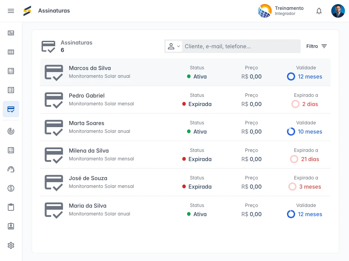349x261 pixels.
Task: Open the subscriptions card icon in sidebar
Action: click(11, 109)
